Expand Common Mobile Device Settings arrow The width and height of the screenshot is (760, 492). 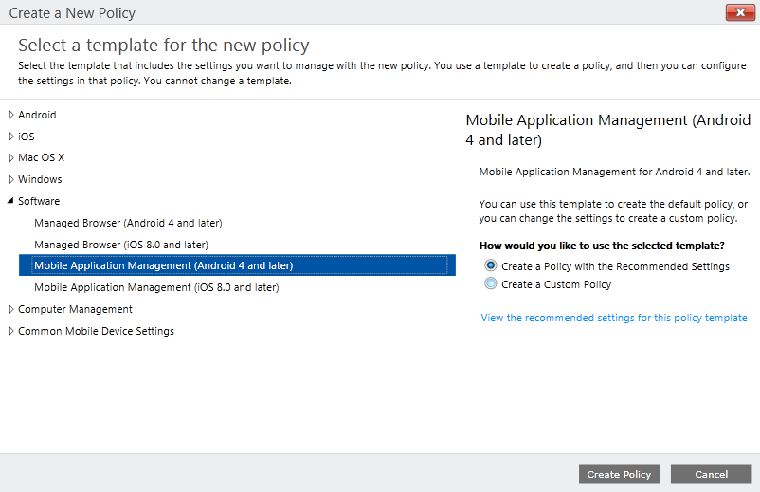tap(11, 331)
